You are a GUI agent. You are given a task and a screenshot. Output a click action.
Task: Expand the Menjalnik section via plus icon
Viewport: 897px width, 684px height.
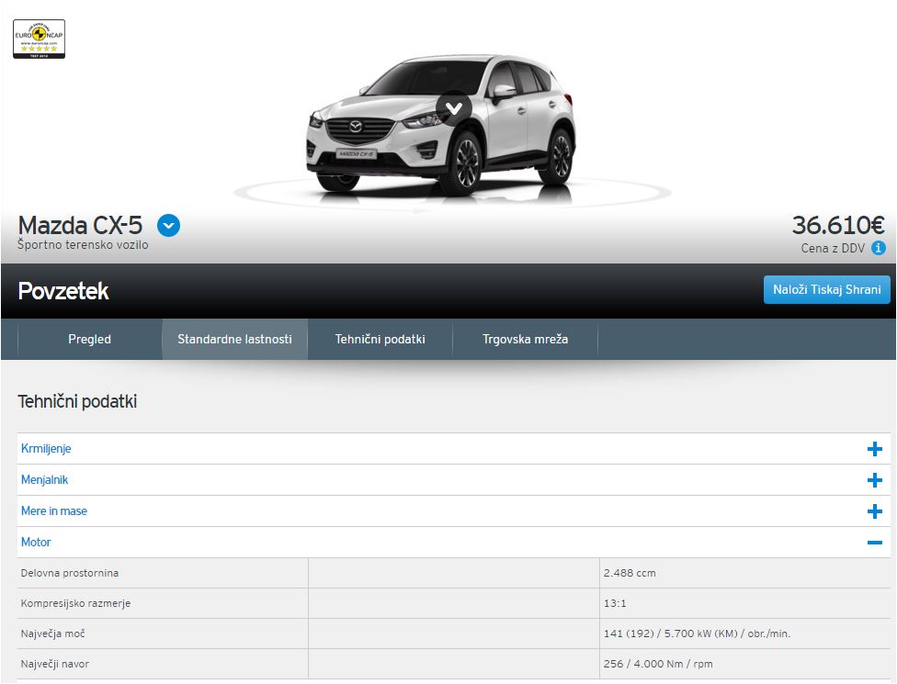coord(875,480)
